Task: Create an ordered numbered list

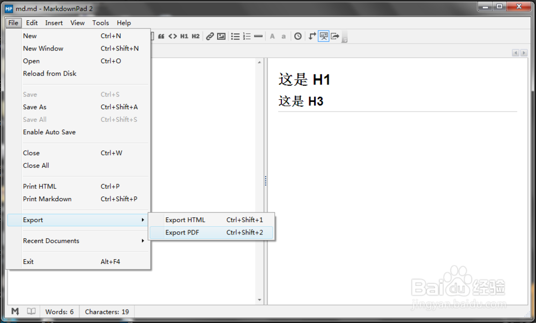Action: tap(247, 36)
